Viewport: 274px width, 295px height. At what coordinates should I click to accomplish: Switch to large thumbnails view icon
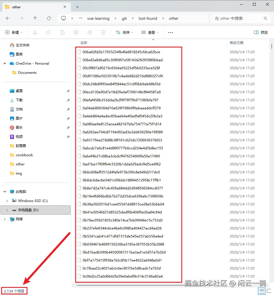coord(269,291)
